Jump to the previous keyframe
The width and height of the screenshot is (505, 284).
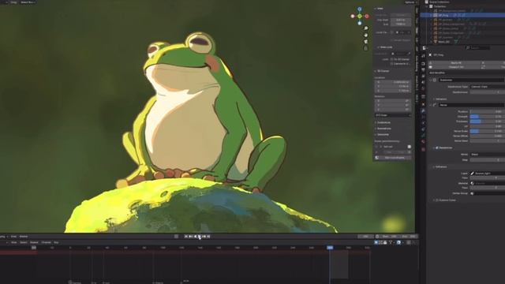coord(190,237)
